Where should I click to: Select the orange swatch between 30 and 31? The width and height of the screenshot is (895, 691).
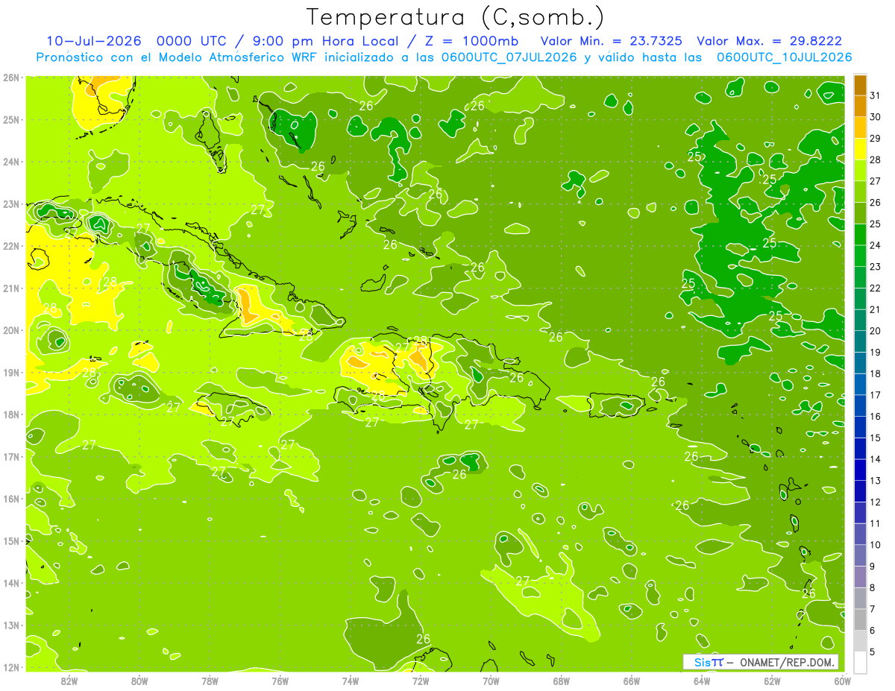click(x=860, y=107)
